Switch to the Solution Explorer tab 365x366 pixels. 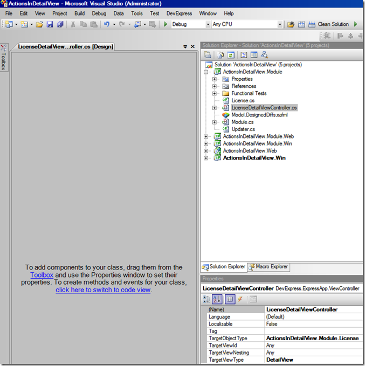point(224,267)
